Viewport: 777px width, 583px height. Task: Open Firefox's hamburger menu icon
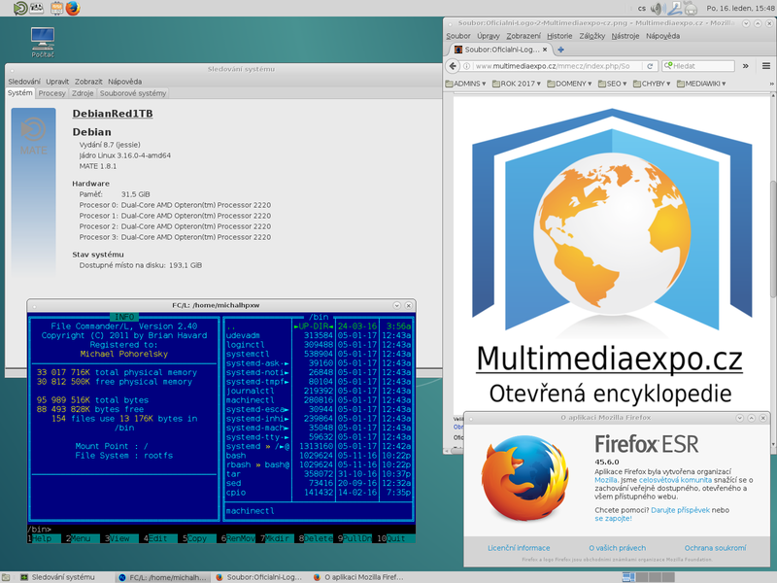(x=765, y=66)
